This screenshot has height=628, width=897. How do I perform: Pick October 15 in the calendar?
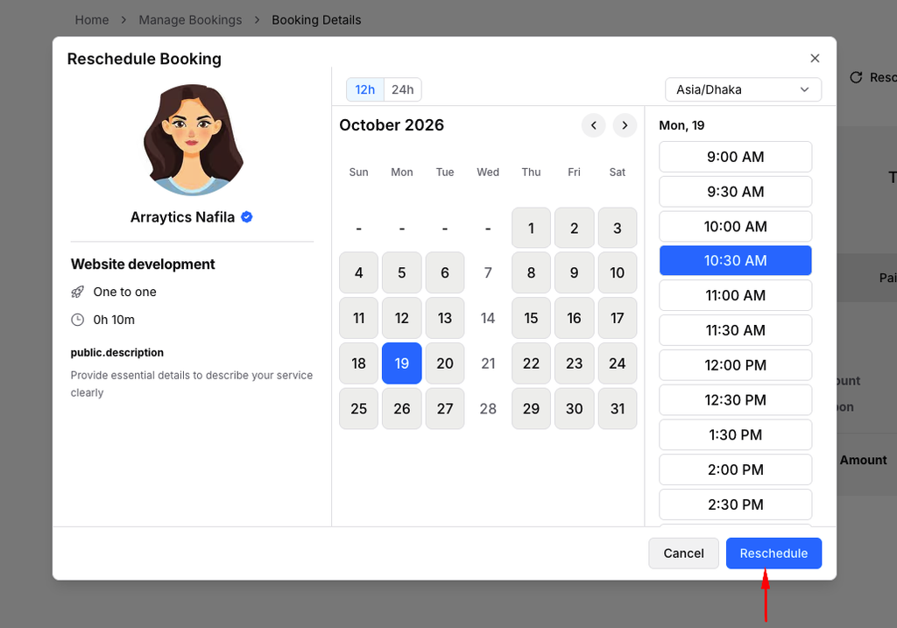(x=531, y=318)
